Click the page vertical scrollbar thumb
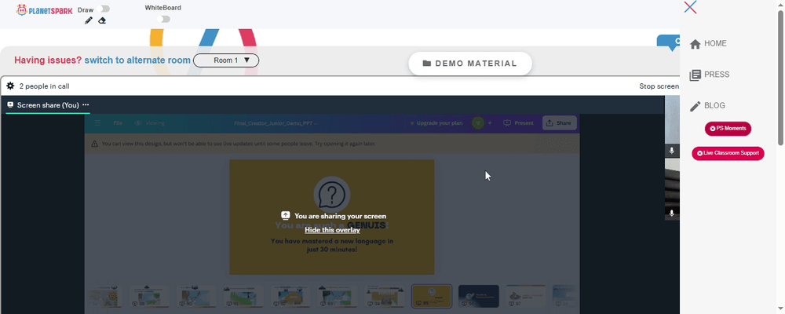Screen dimensions: 785x314 780,78
